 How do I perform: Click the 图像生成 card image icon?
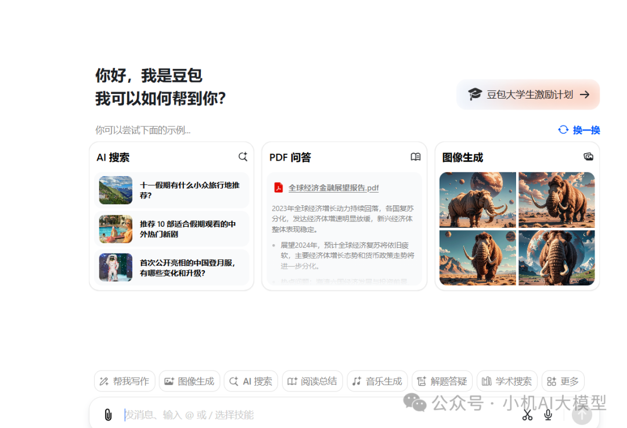point(588,157)
